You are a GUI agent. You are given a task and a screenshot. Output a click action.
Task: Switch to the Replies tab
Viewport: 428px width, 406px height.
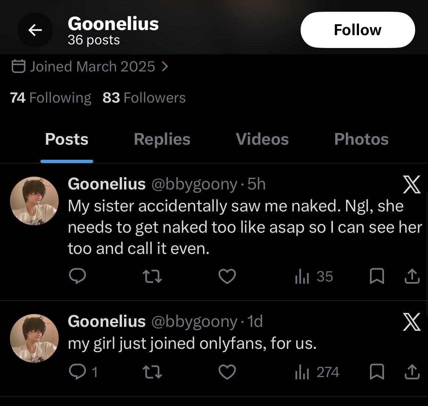coord(162,139)
